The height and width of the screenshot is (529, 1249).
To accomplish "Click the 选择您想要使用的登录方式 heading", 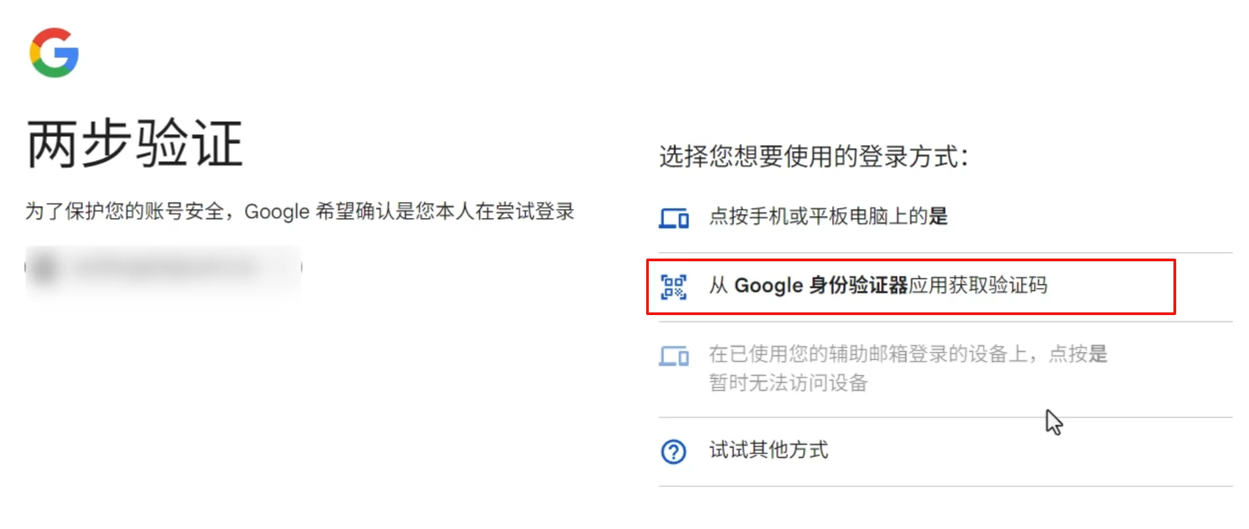I will (813, 157).
